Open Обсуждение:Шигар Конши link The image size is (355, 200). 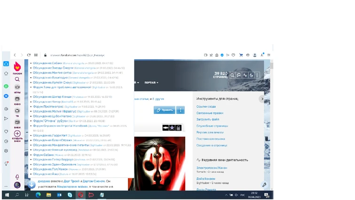click(x=52, y=97)
